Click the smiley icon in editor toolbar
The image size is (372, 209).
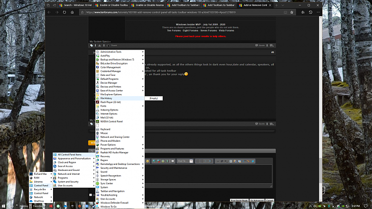tap(148, 161)
